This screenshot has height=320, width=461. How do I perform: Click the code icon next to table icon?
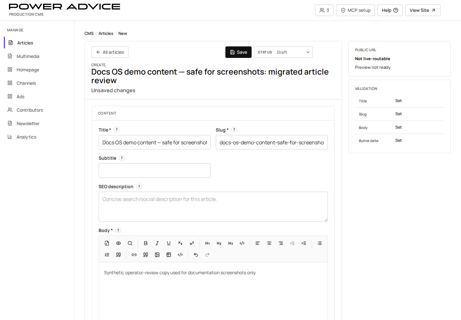(180, 255)
